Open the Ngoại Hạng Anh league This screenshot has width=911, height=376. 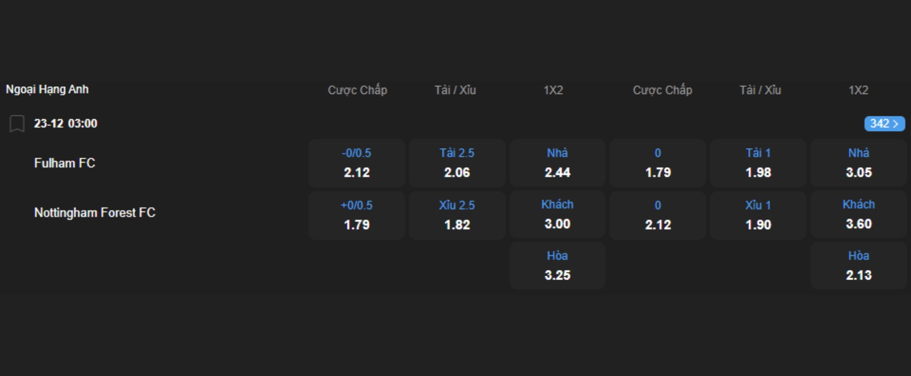pos(47,89)
